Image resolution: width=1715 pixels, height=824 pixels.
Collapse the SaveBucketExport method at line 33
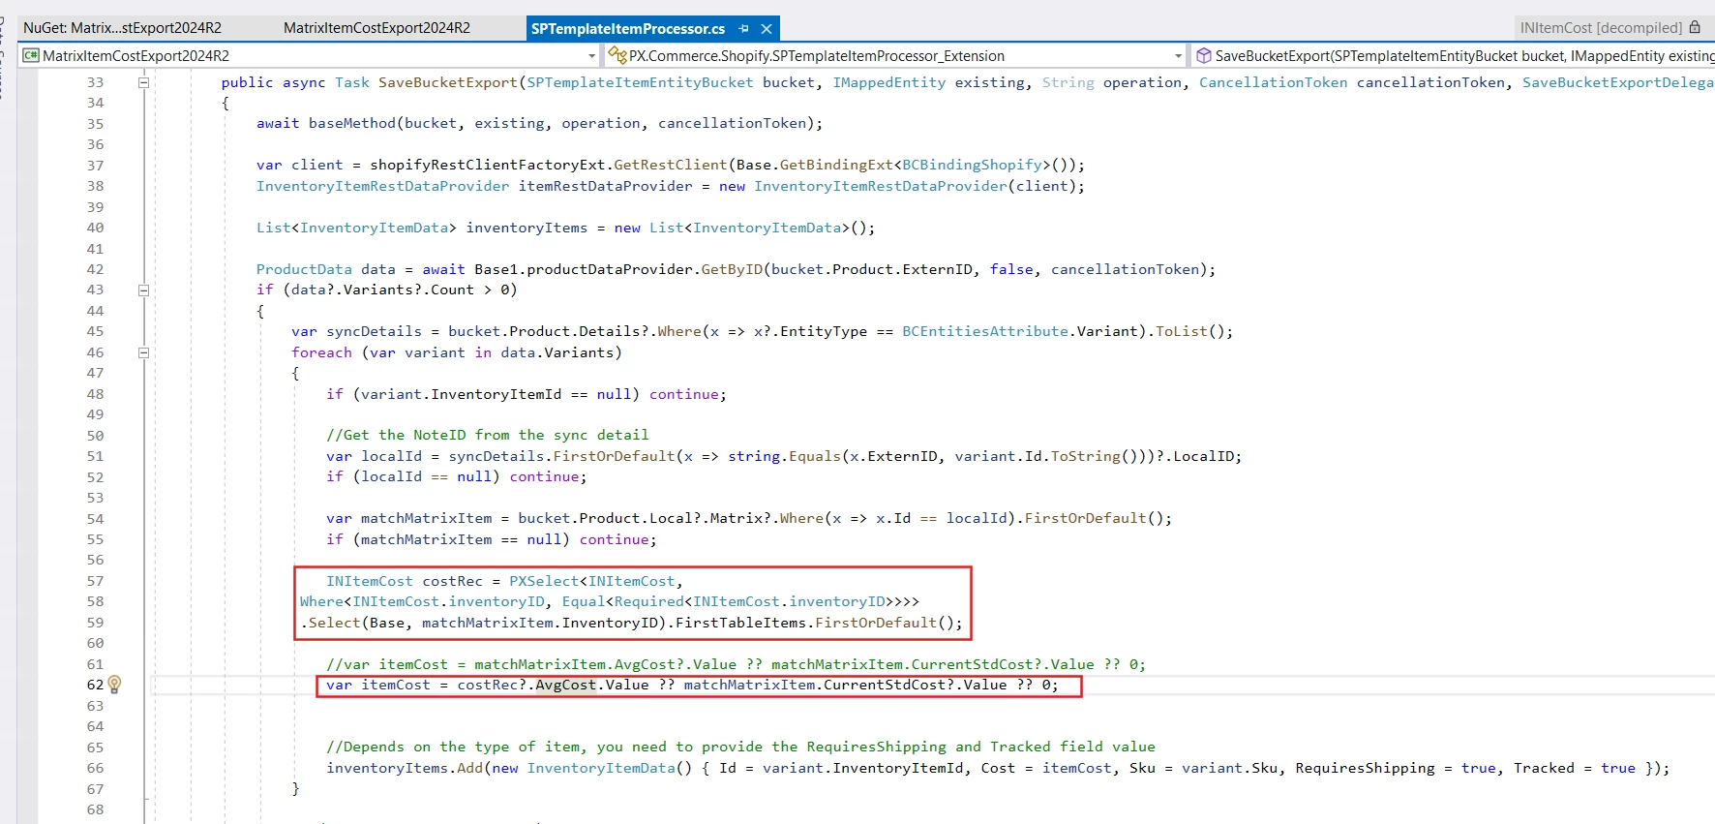click(x=143, y=82)
